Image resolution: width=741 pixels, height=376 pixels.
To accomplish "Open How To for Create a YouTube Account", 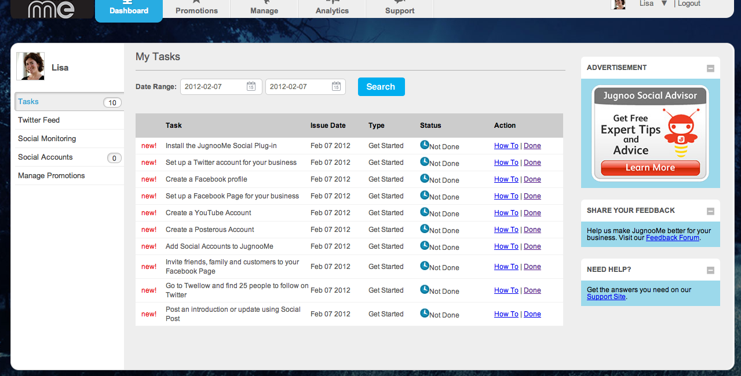I will click(x=506, y=213).
